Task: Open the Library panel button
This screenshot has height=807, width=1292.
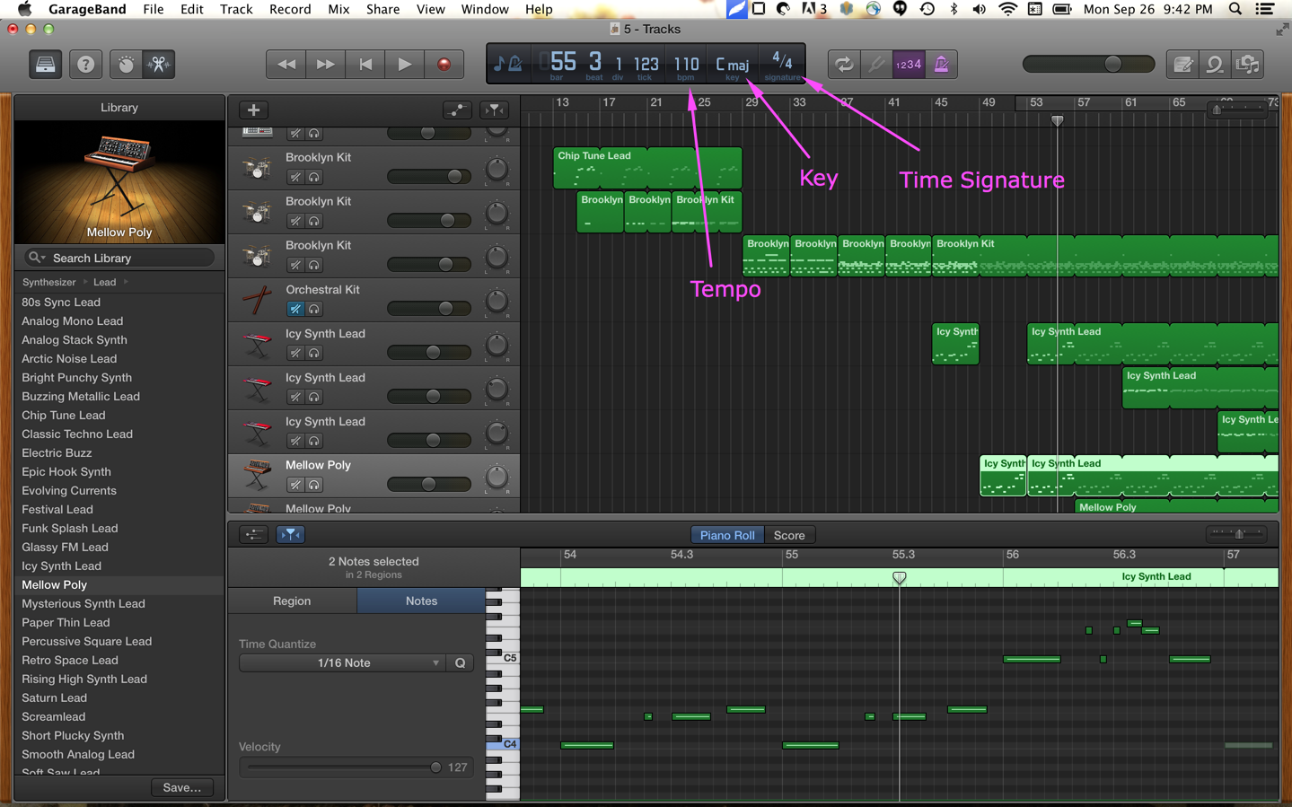Action: 44,65
